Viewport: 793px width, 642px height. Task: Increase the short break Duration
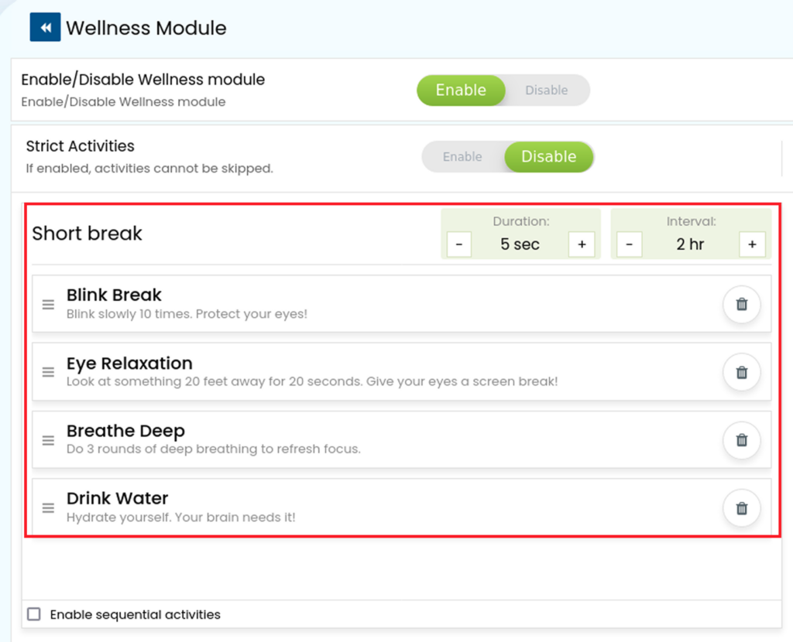pyautogui.click(x=582, y=244)
